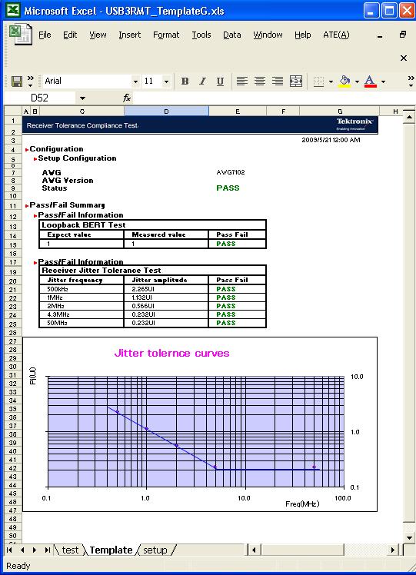Screen dimensions: 416x575
Task: Open the font size dropdown
Action: pyautogui.click(x=166, y=81)
